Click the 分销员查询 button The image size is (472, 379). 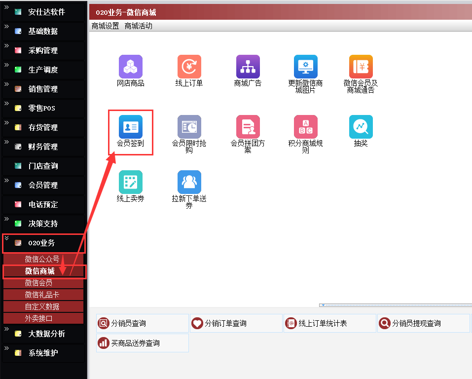pyautogui.click(x=143, y=323)
